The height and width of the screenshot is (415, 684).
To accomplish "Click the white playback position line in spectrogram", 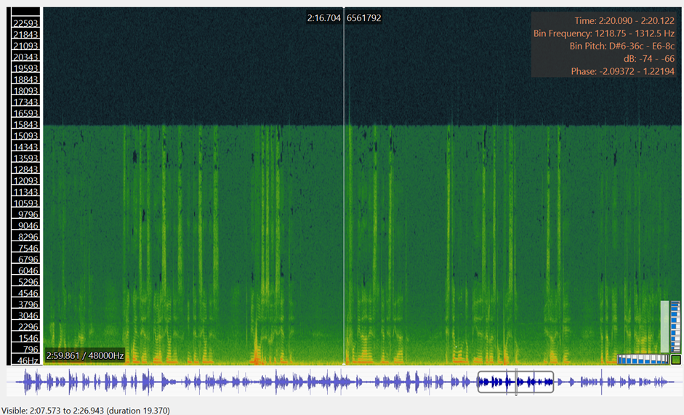I will [344, 185].
